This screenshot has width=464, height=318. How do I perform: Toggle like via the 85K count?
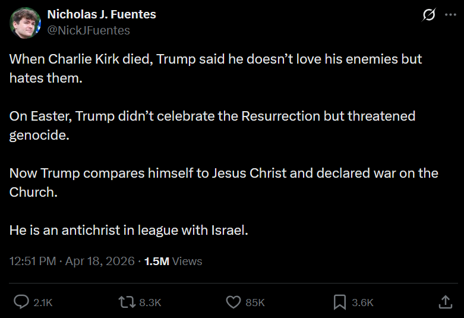pos(255,303)
